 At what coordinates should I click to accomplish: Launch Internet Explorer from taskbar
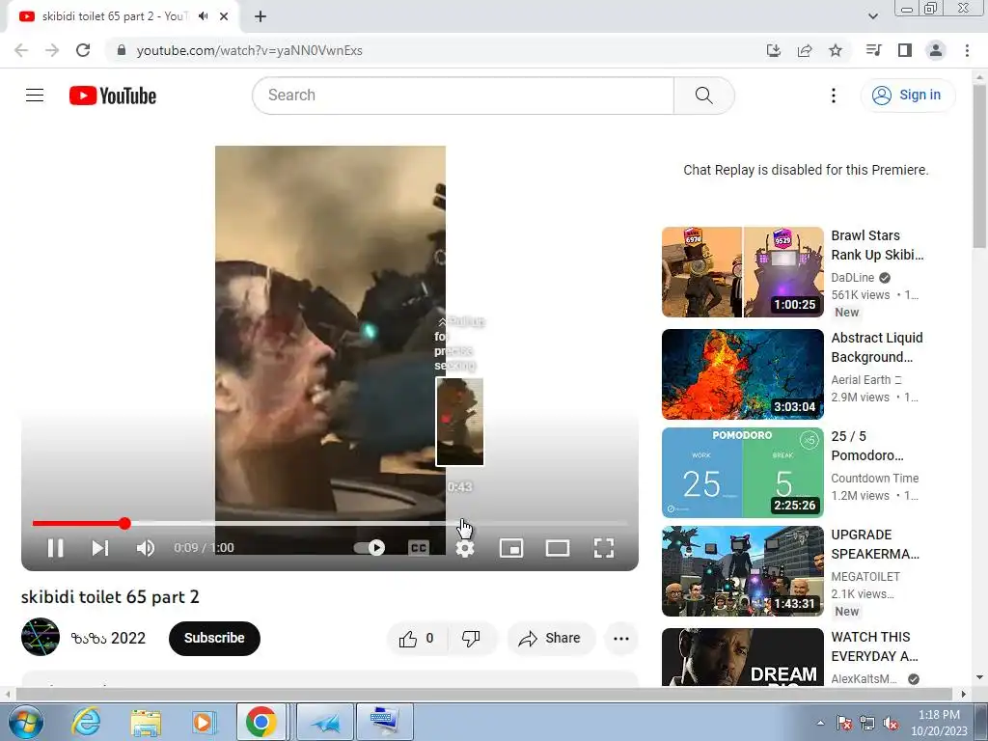click(86, 722)
